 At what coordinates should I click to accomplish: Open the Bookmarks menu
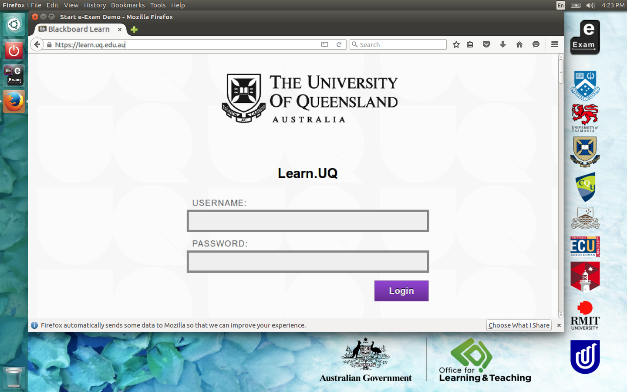(128, 5)
